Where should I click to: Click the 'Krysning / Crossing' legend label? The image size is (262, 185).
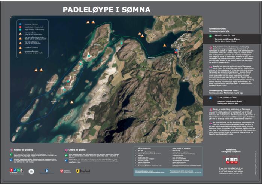(31, 47)
